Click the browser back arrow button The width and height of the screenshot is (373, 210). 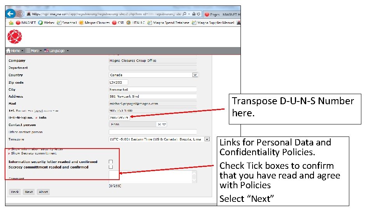10,14
